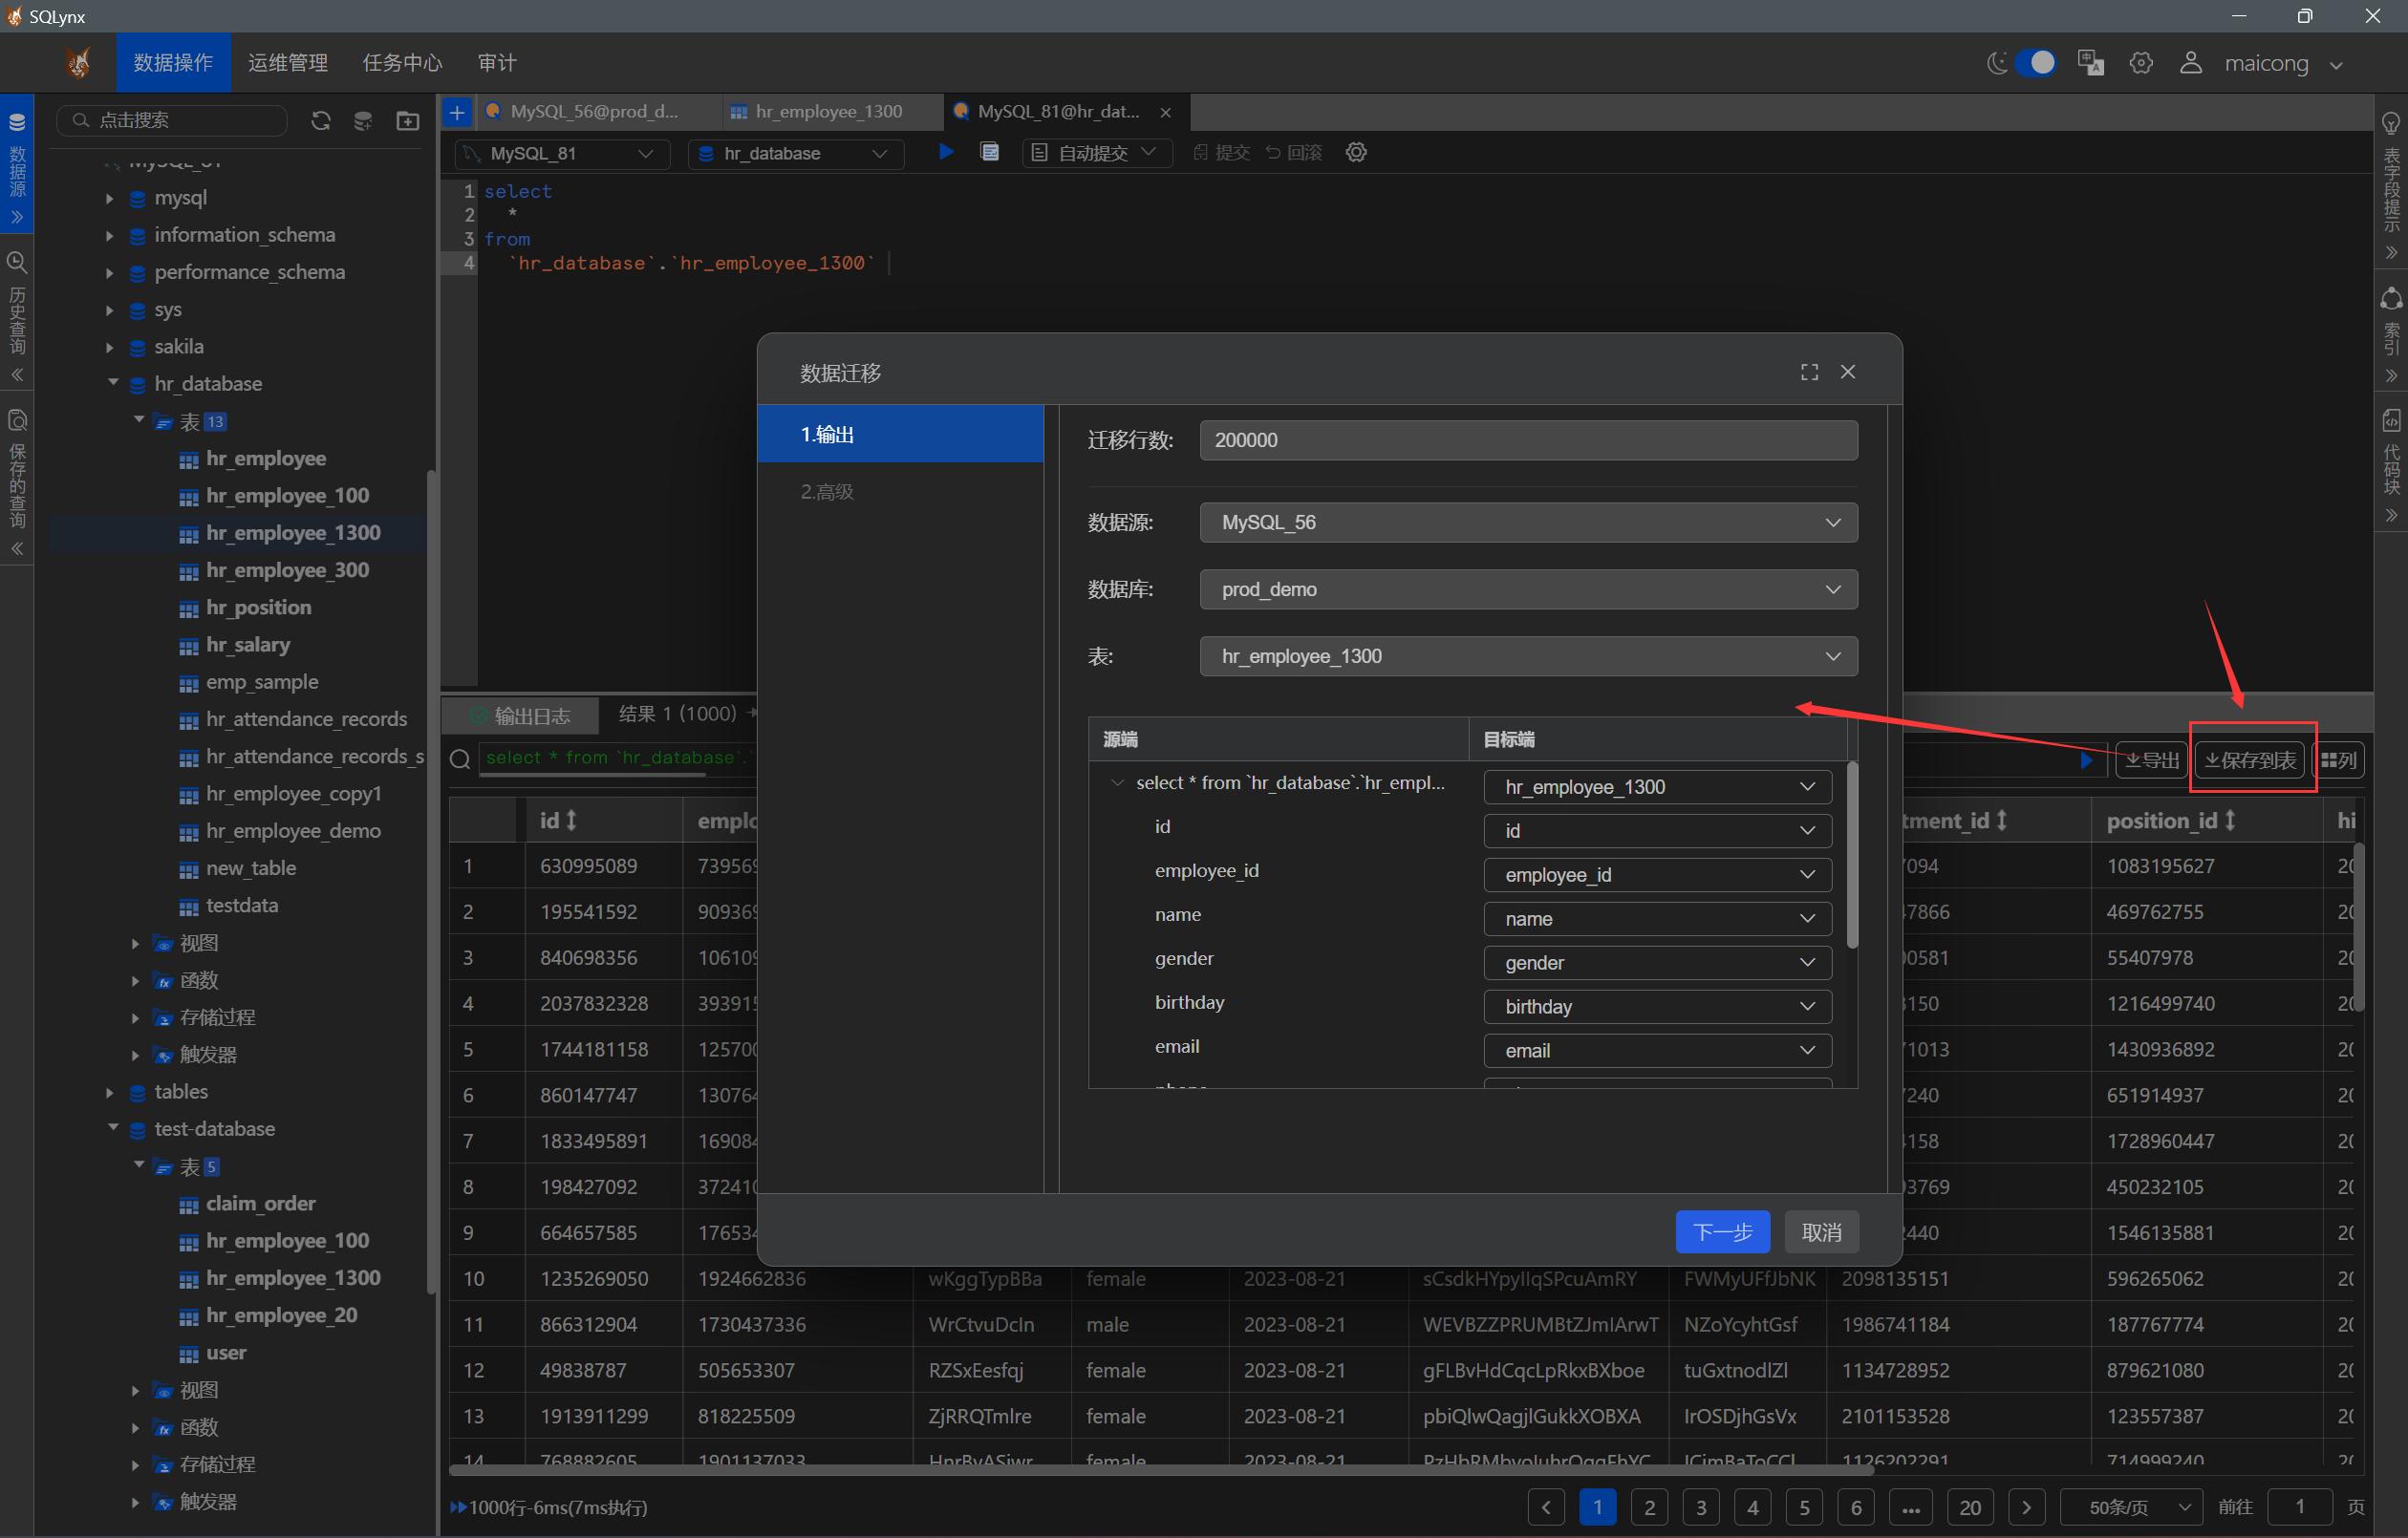Image resolution: width=2408 pixels, height=1538 pixels.
Task: Click the mapping list scrollbar in dialog
Action: pyautogui.click(x=1852, y=855)
